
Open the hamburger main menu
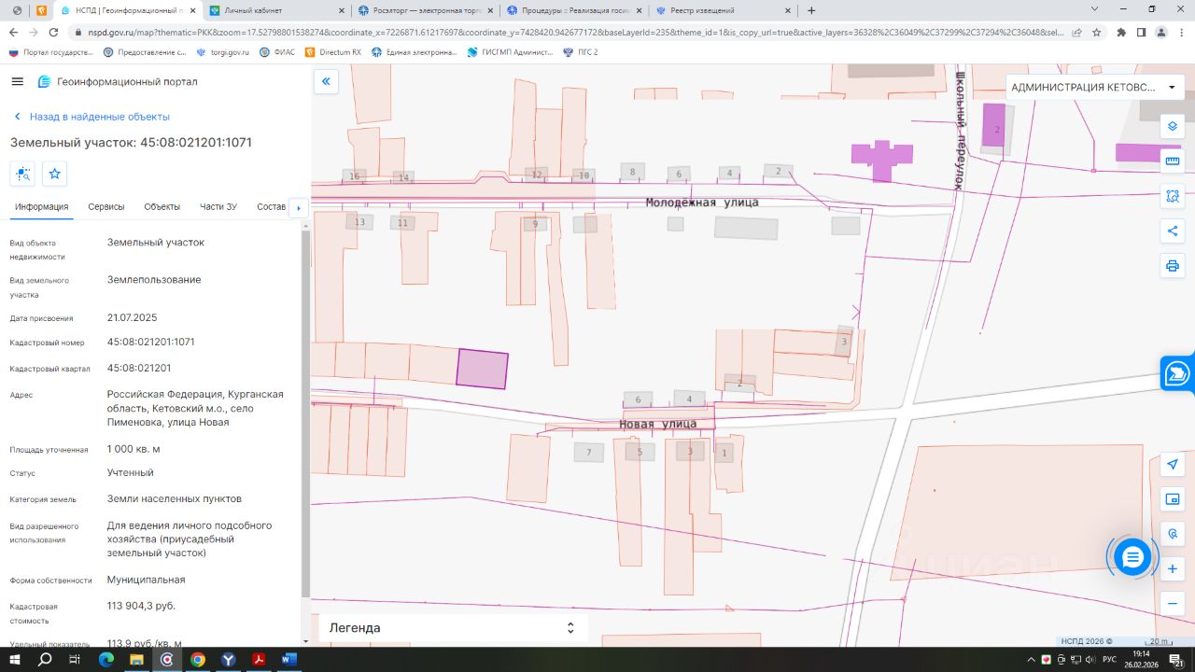pyautogui.click(x=17, y=82)
